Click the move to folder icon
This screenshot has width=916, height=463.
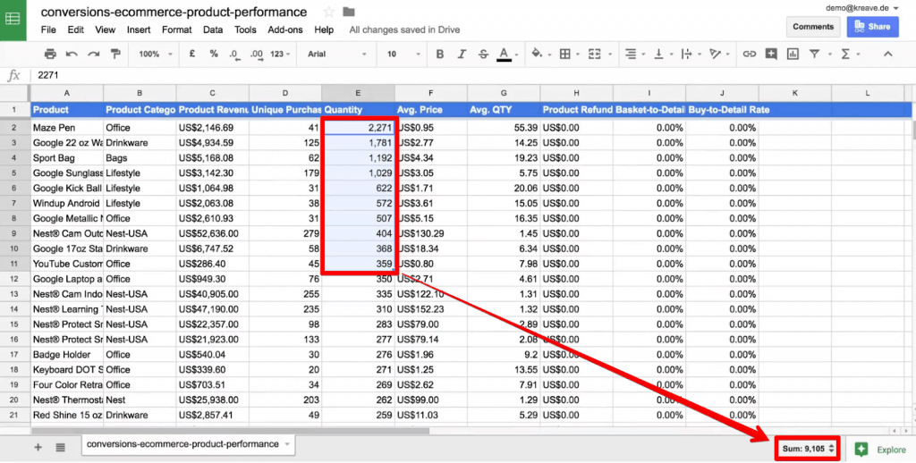(x=349, y=13)
